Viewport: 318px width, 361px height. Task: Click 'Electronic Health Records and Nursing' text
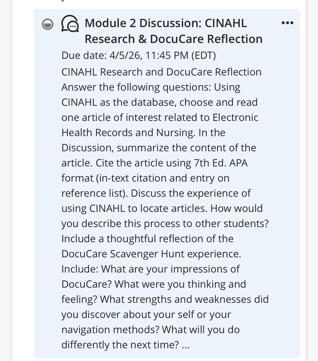coord(160,125)
